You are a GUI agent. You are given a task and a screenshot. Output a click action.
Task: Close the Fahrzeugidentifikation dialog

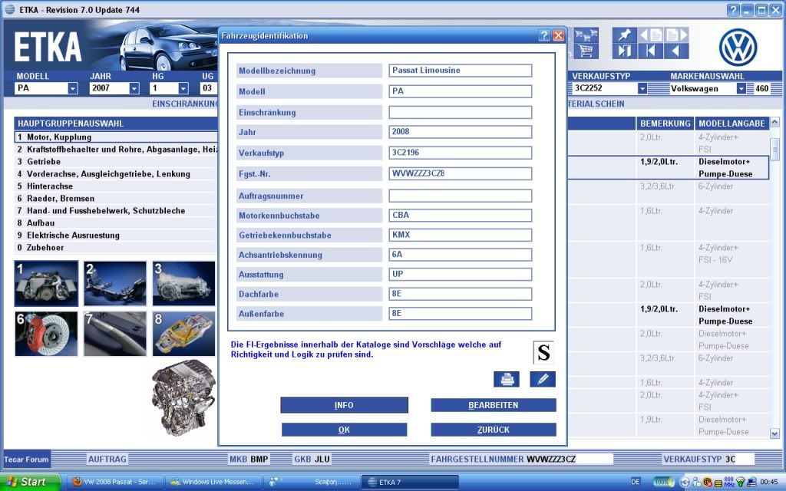558,35
